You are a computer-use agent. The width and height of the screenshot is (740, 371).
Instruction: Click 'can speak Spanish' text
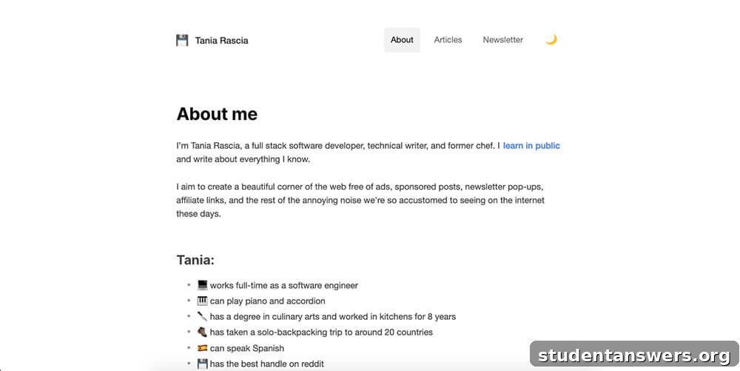pos(247,348)
